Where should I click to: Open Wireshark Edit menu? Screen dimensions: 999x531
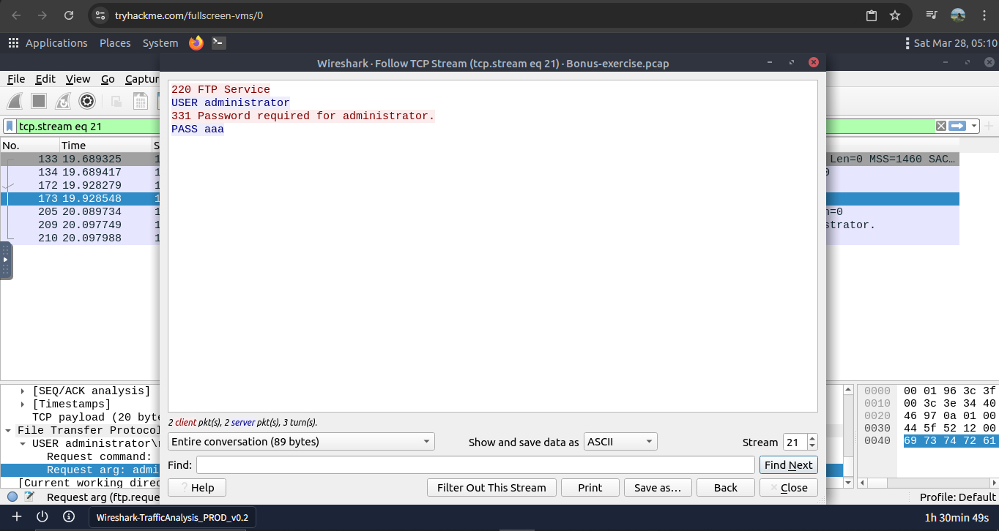pyautogui.click(x=45, y=79)
